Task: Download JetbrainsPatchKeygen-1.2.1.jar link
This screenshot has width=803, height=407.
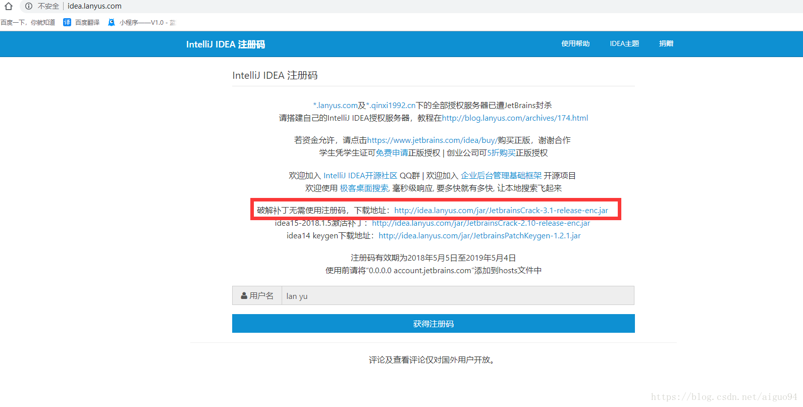Action: [479, 235]
